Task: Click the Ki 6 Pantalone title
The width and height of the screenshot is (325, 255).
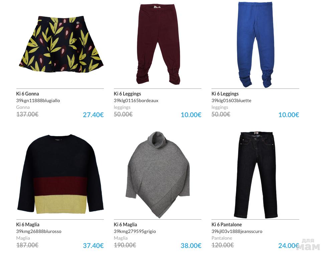Action: (226, 225)
